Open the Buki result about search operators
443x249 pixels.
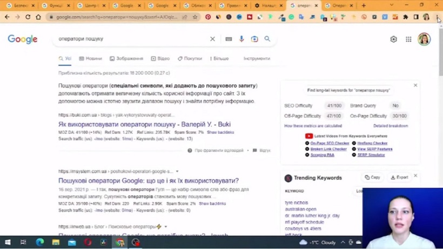click(144, 124)
